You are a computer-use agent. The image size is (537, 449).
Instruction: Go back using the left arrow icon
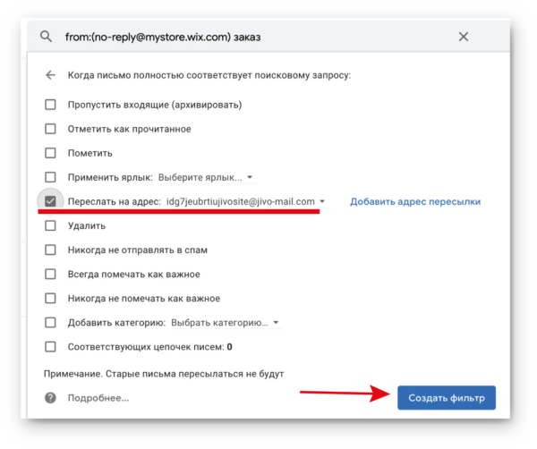tap(51, 75)
